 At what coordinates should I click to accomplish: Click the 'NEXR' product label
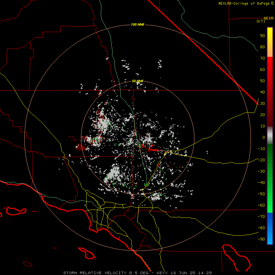click(269, 18)
